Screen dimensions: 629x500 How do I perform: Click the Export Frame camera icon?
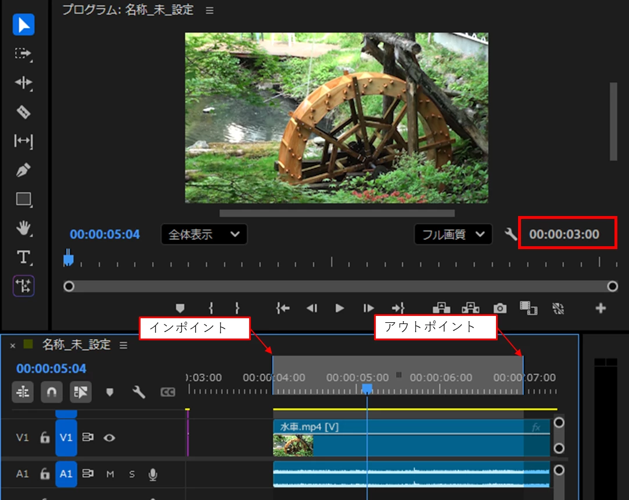point(500,308)
